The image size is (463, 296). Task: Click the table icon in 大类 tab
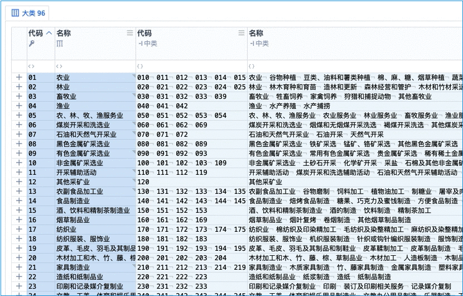click(16, 13)
